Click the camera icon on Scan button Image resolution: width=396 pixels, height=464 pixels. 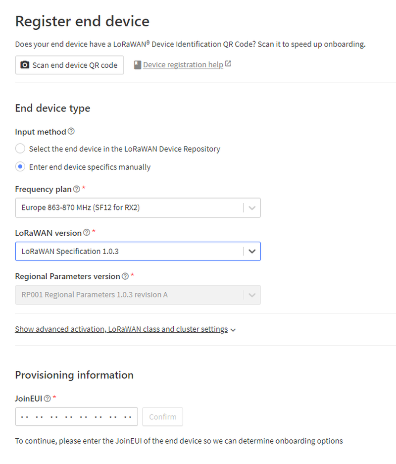coord(25,65)
